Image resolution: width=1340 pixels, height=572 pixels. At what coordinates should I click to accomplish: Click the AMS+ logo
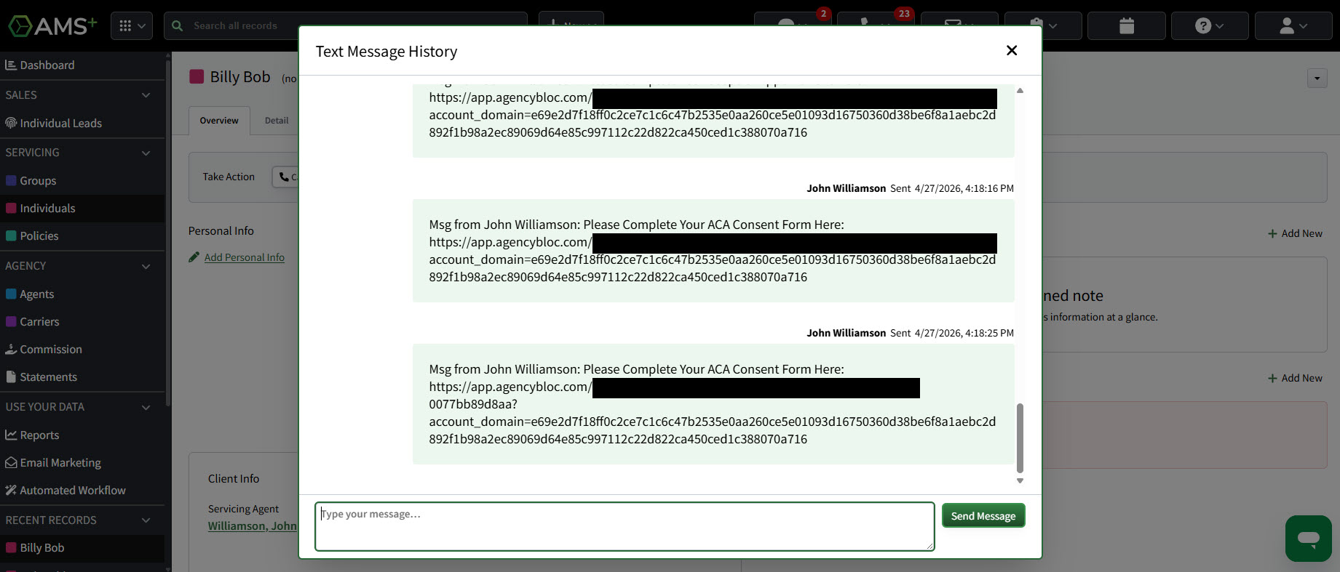(x=52, y=26)
